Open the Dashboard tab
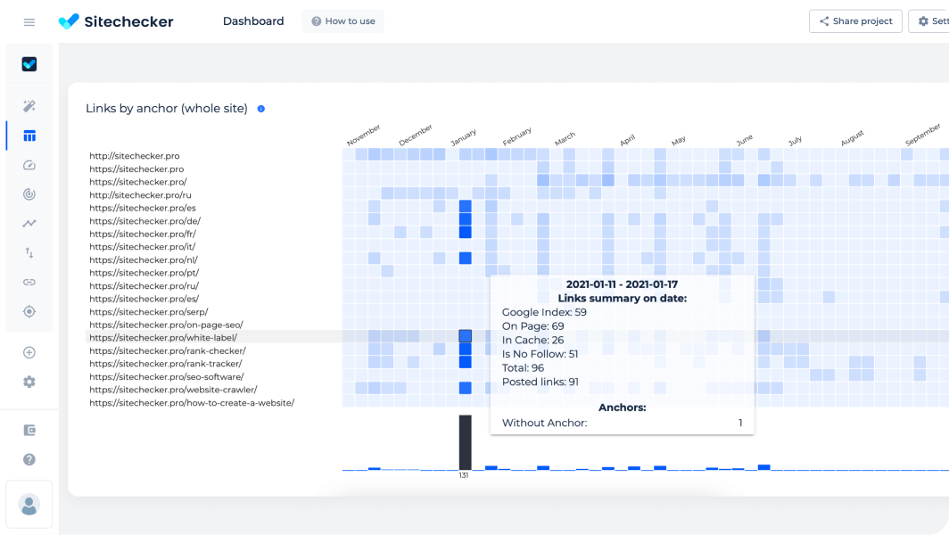Screen dimensions: 949x535 tap(253, 21)
